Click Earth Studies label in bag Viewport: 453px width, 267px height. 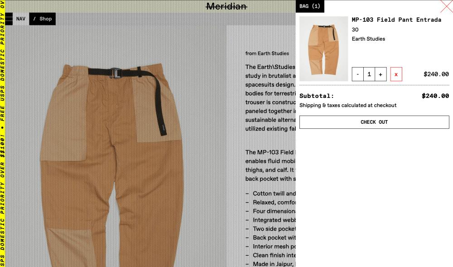click(368, 39)
